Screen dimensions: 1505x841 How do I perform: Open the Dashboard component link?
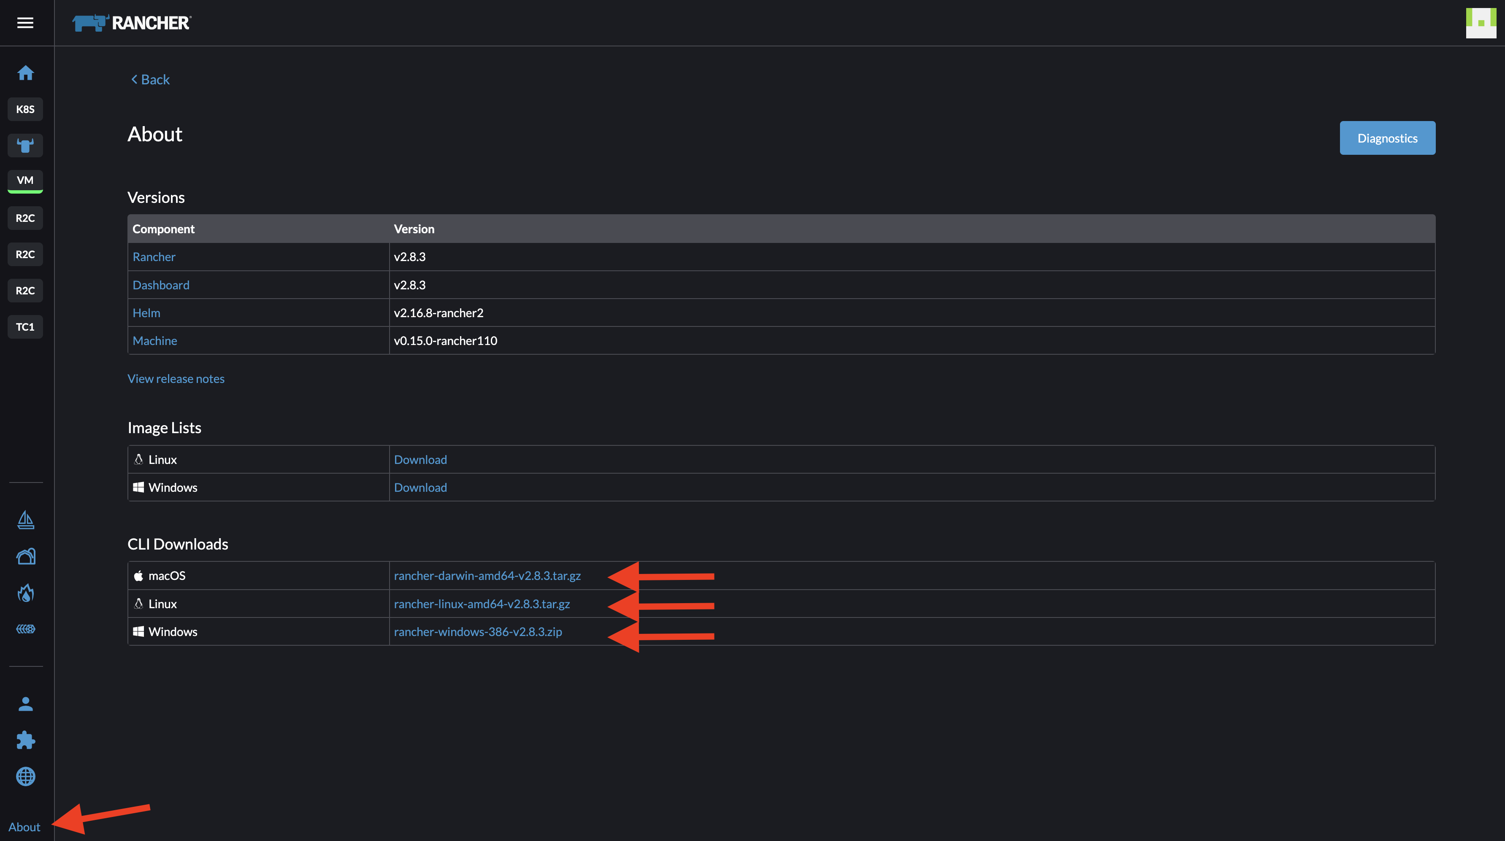(x=161, y=285)
